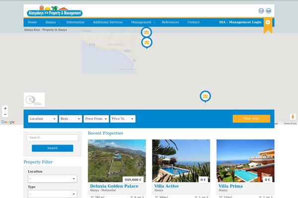Screen dimensions: 298x198
Task: Expand the Management menu arrow
Action: click(154, 22)
